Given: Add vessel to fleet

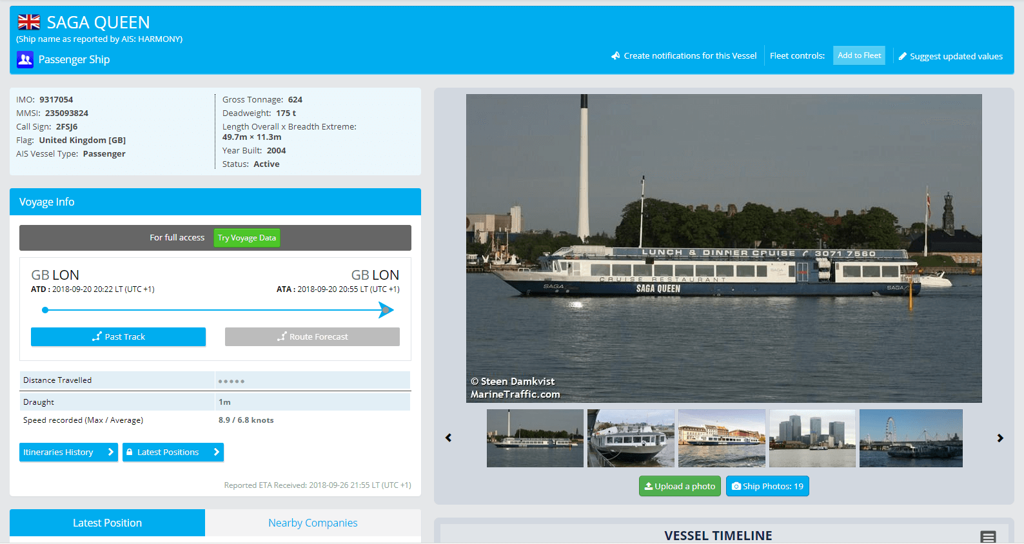Looking at the screenshot, I should (859, 55).
